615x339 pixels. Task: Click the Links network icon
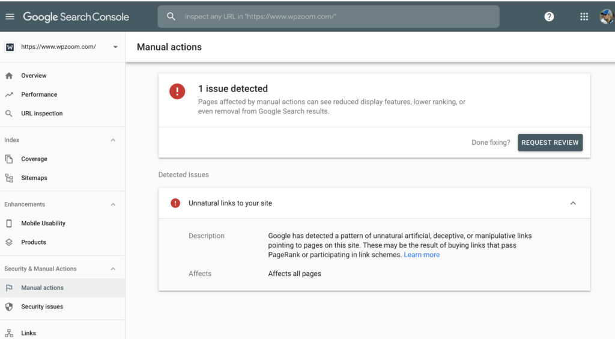tap(9, 333)
